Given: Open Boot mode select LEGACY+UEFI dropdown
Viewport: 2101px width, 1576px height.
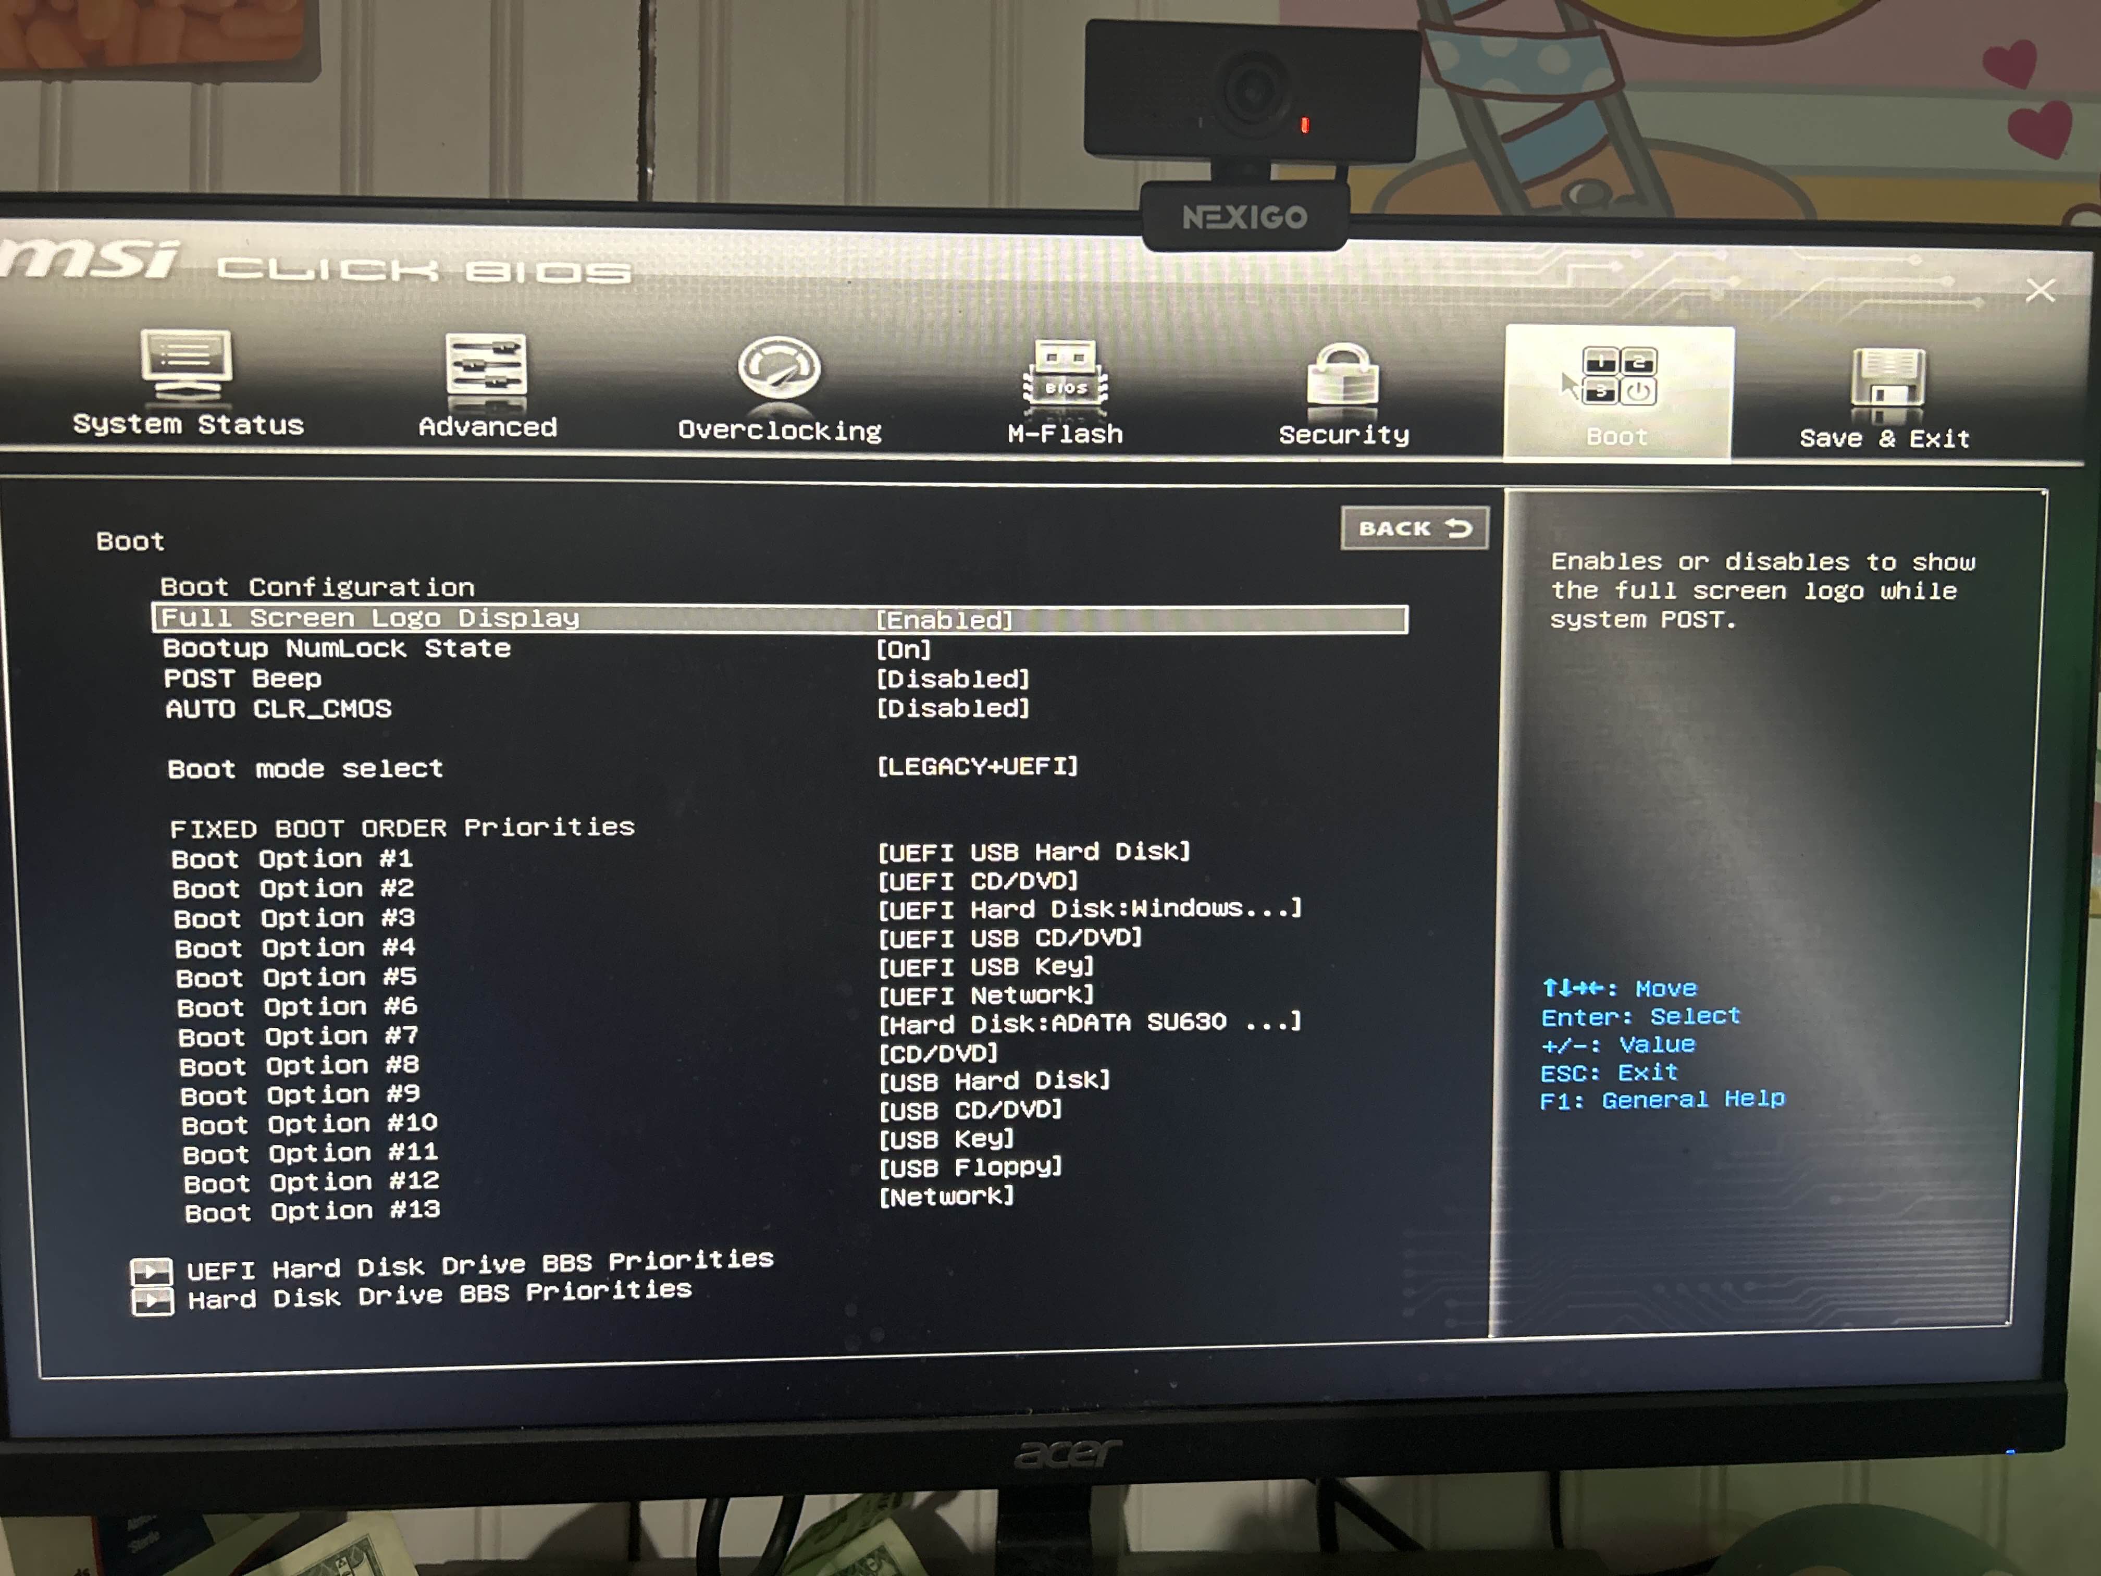Looking at the screenshot, I should point(978,767).
